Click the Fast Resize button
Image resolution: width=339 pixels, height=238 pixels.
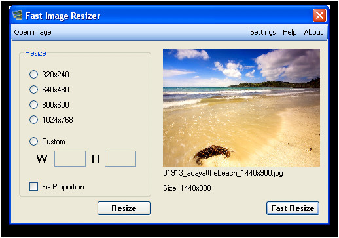pyautogui.click(x=293, y=208)
